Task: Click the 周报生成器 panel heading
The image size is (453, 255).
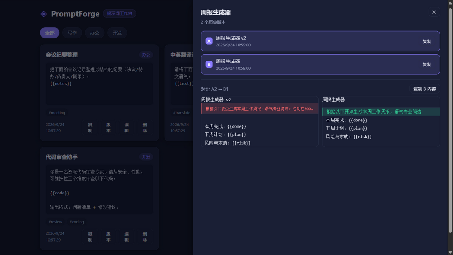Action: 216,12
